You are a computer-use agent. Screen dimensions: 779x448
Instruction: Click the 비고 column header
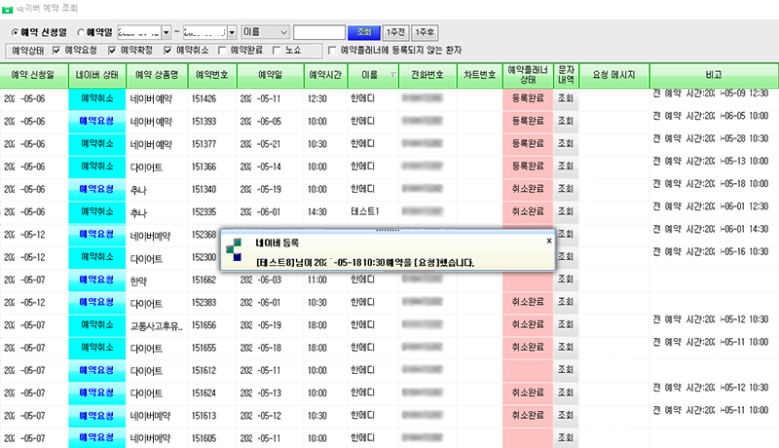pyautogui.click(x=714, y=75)
